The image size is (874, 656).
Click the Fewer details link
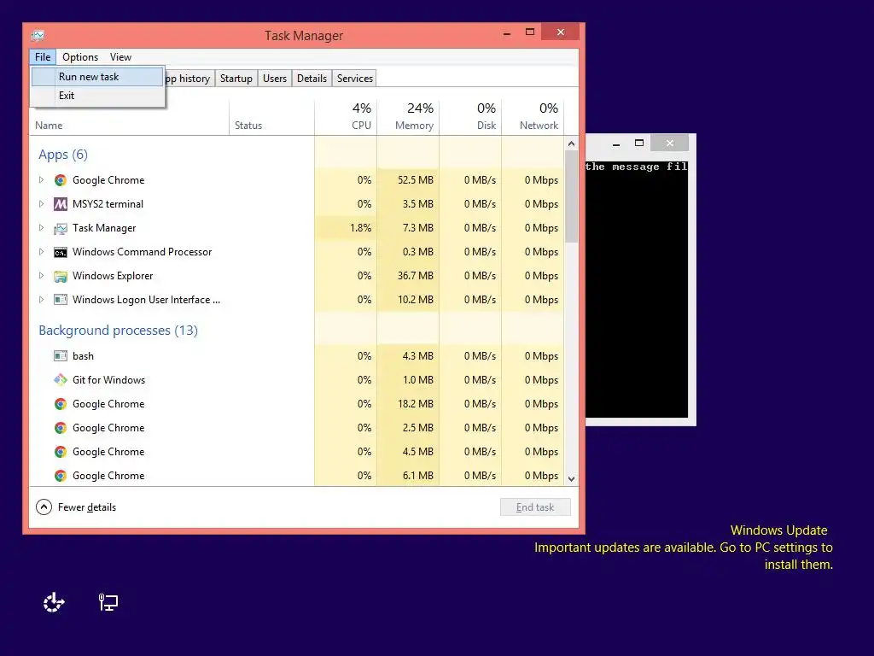(x=87, y=507)
